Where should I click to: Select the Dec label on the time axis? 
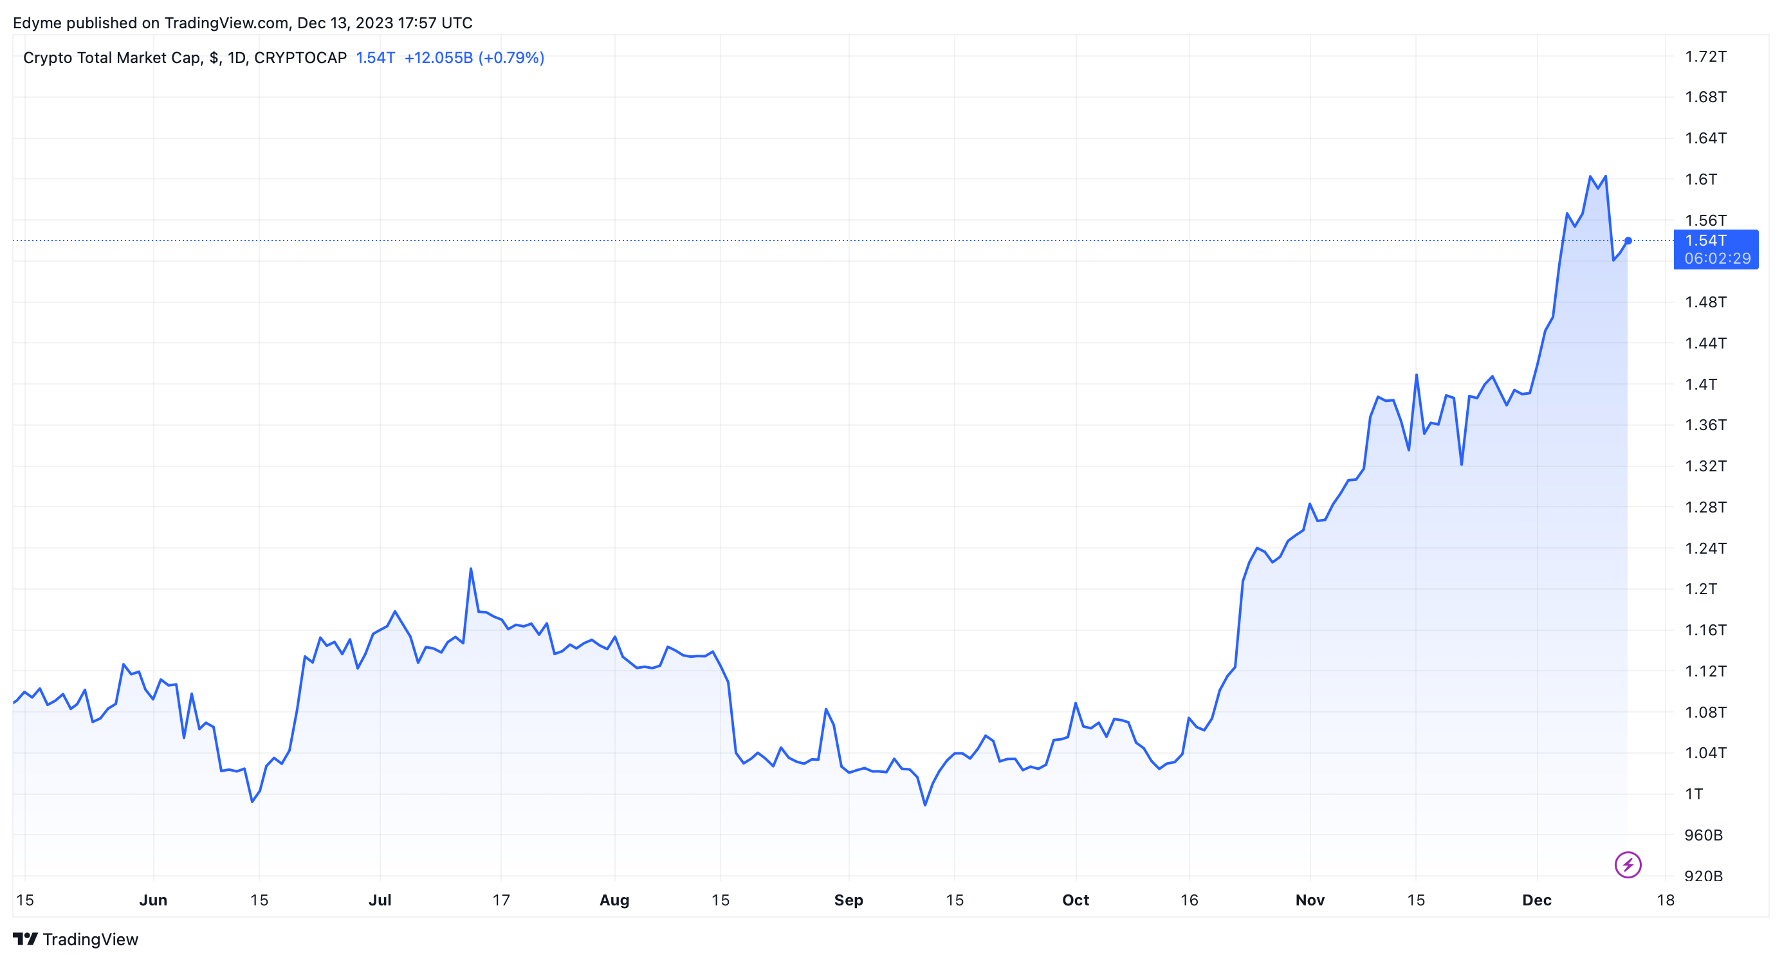click(x=1536, y=900)
